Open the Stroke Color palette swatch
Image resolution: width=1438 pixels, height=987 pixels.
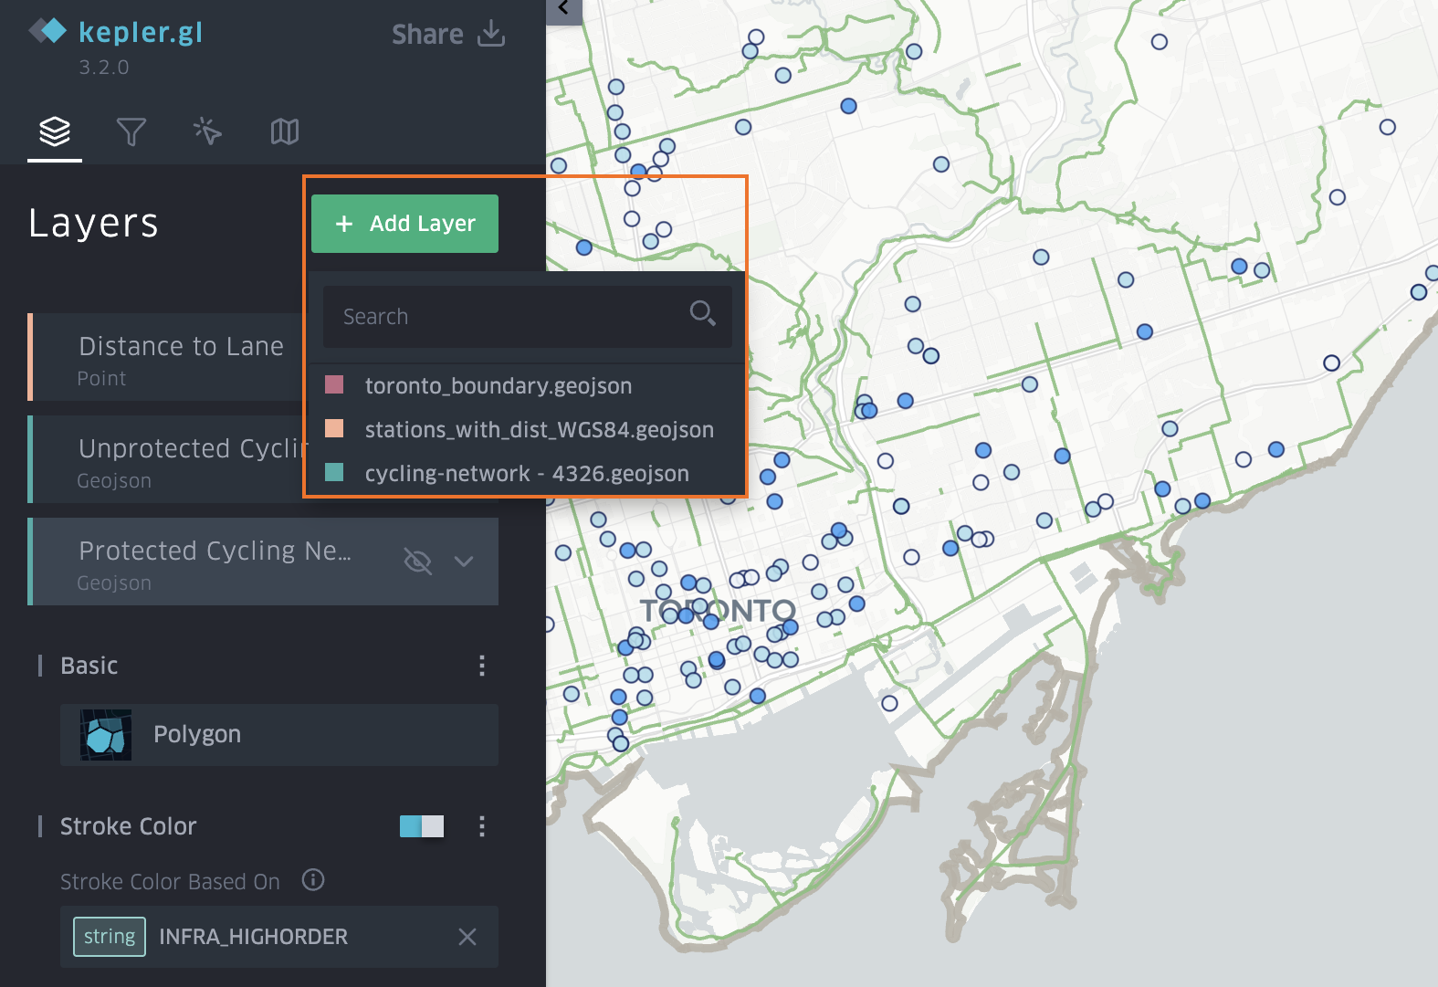point(422,826)
